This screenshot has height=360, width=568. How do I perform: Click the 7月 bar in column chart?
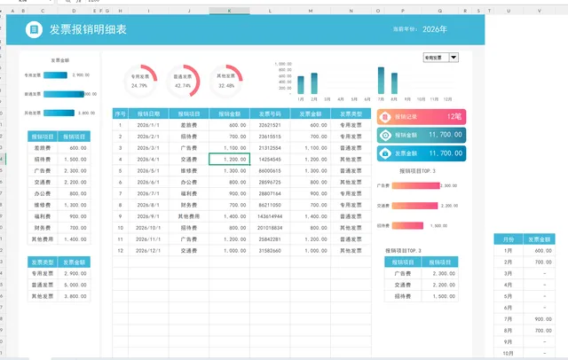click(x=381, y=81)
